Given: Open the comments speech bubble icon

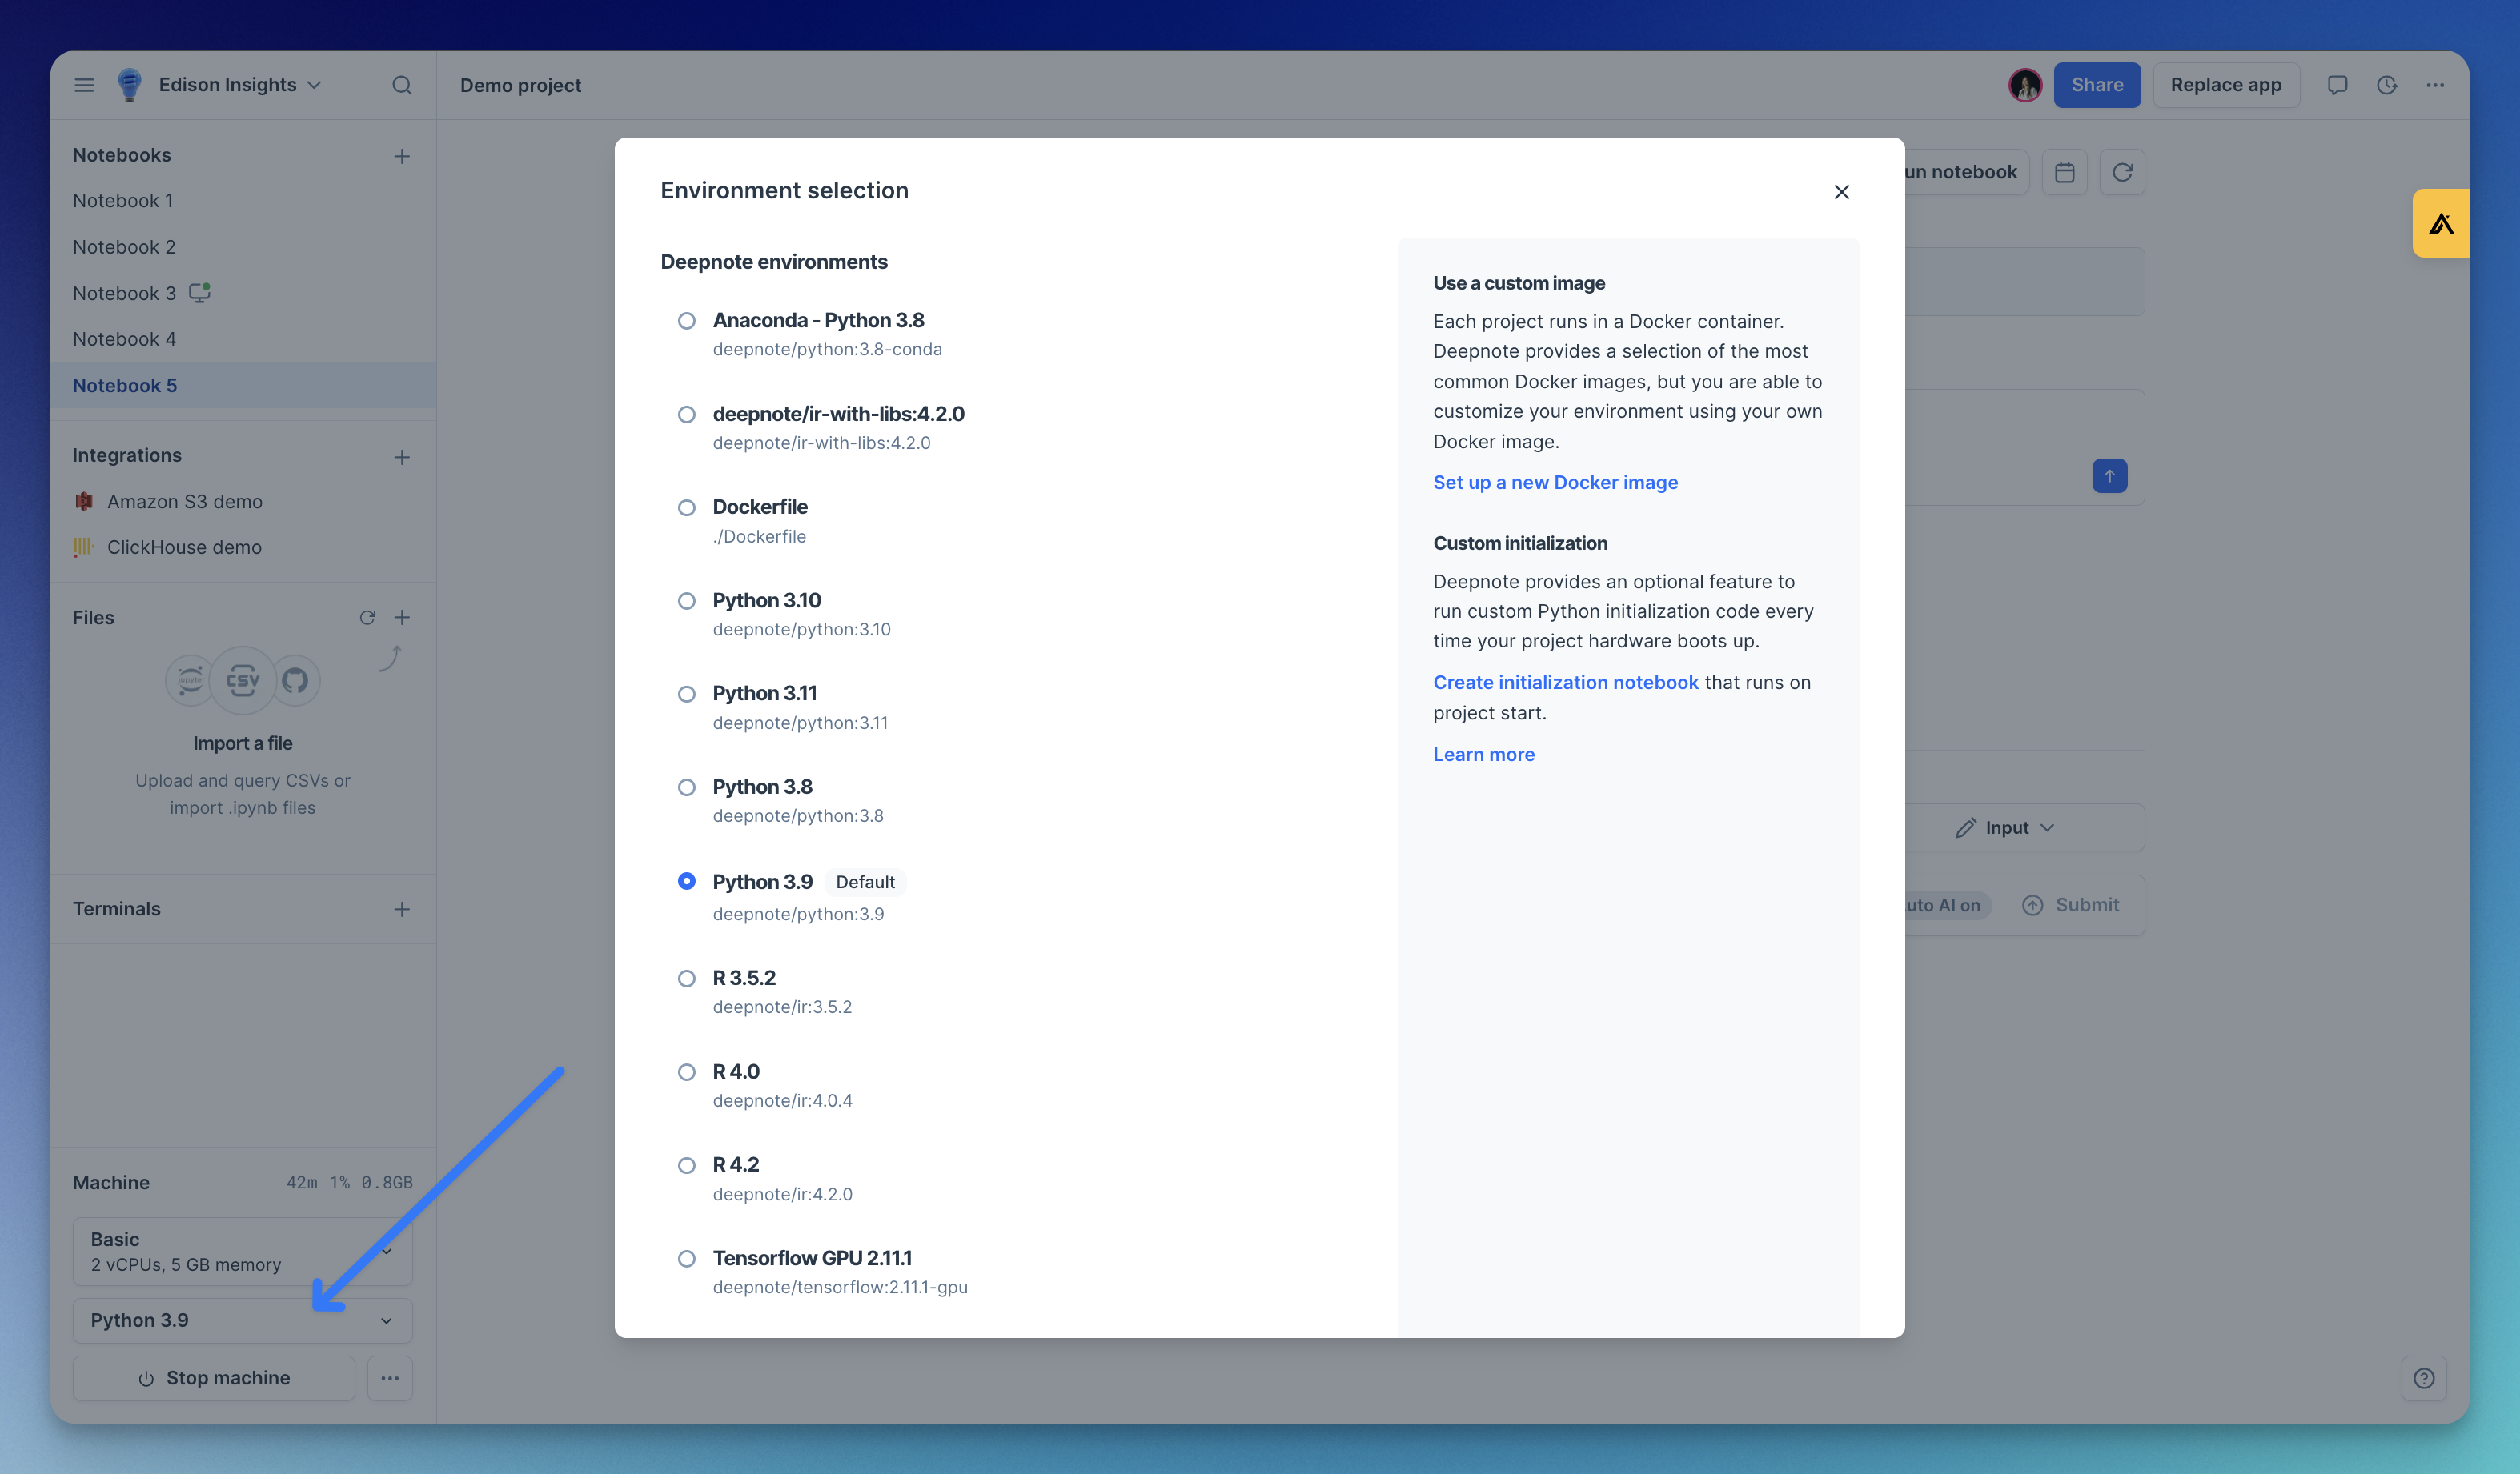Looking at the screenshot, I should click(x=2337, y=85).
